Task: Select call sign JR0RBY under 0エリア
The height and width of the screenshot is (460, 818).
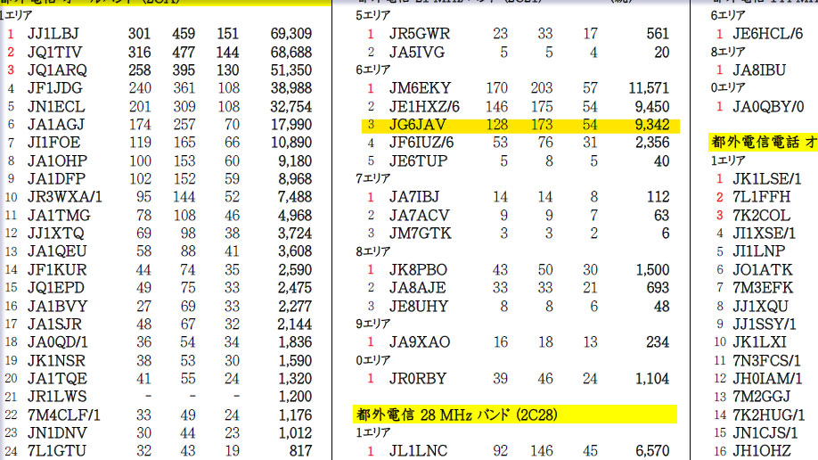Action: [x=418, y=378]
